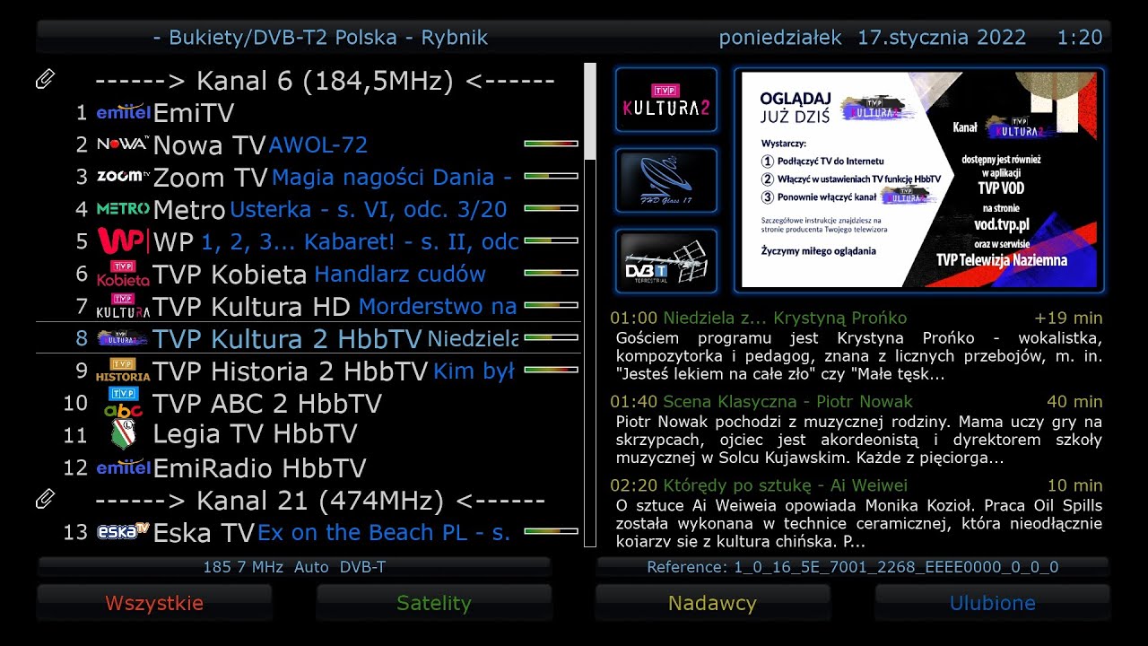This screenshot has height=646, width=1148.
Task: Click the Nowa TV channel logo
Action: point(123,144)
